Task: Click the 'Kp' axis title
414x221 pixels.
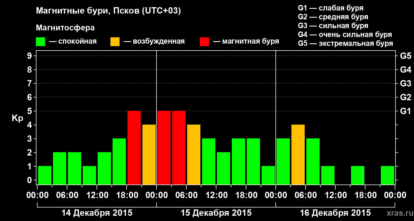Action: point(17,118)
